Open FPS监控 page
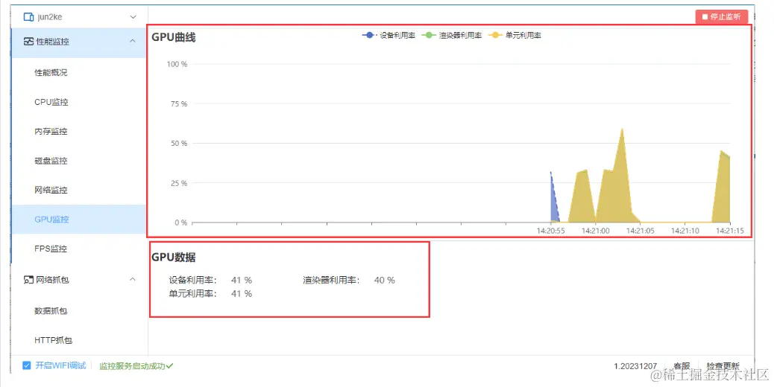 [x=51, y=249]
